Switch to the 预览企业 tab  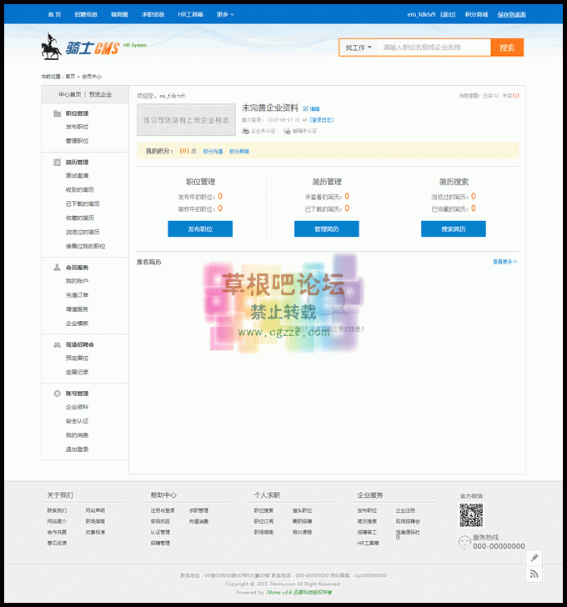[x=100, y=94]
